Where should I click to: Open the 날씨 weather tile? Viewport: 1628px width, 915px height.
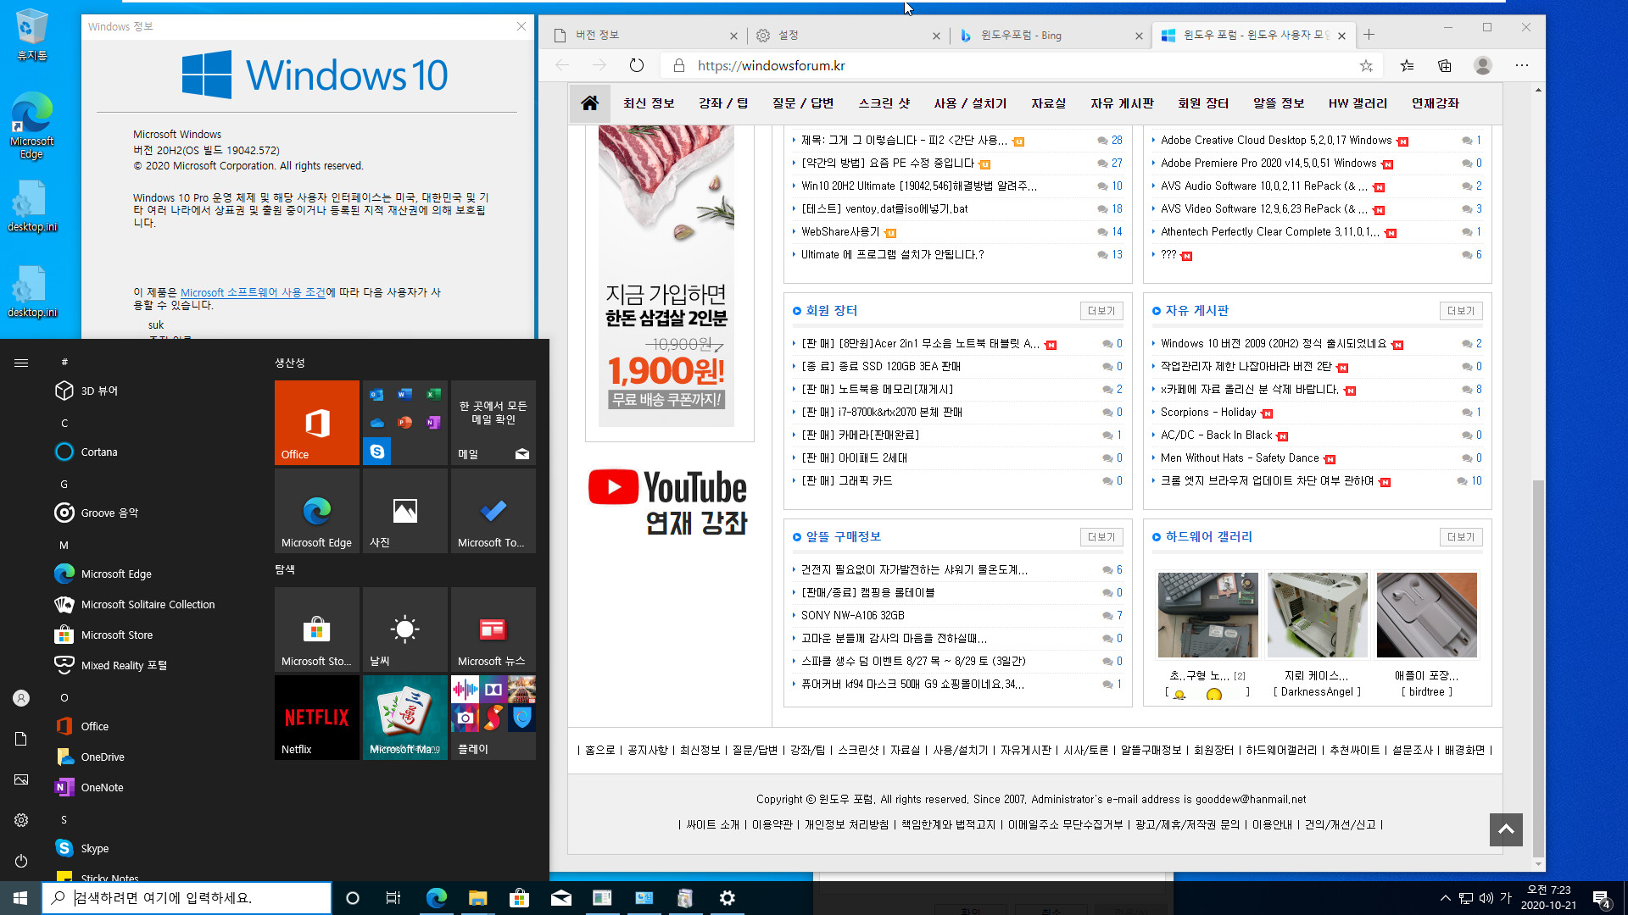[405, 629]
